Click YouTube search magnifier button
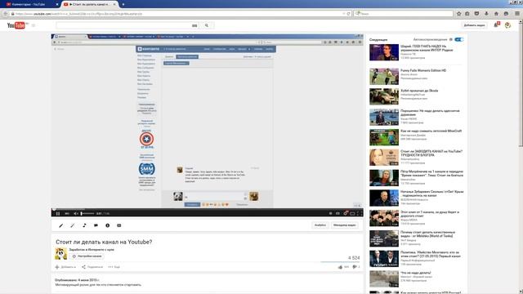 [x=207, y=25]
